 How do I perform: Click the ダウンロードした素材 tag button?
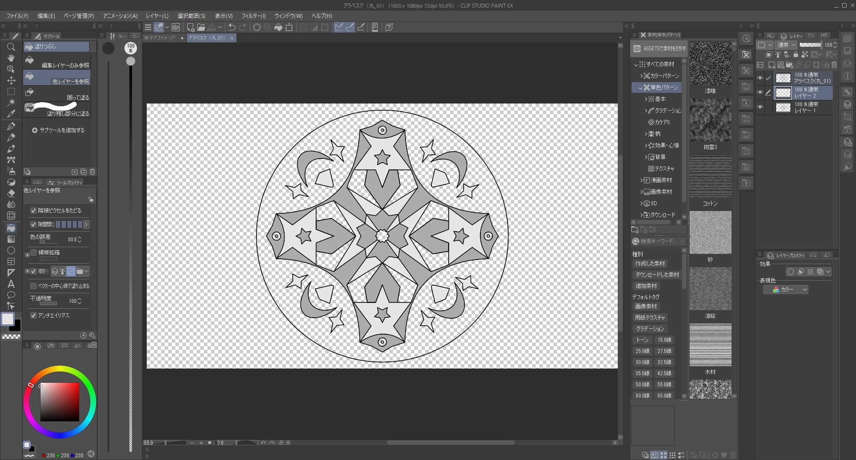(657, 275)
